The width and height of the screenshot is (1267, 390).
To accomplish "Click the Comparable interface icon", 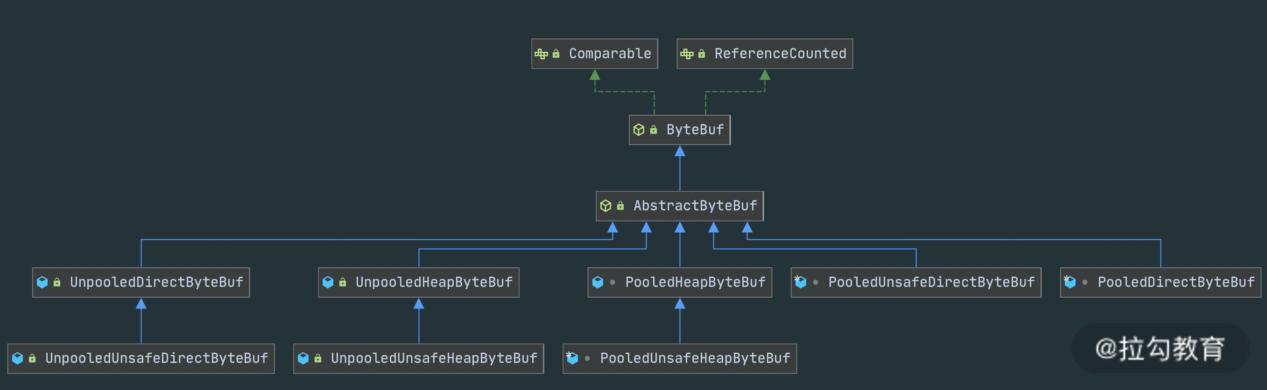I will (x=541, y=54).
